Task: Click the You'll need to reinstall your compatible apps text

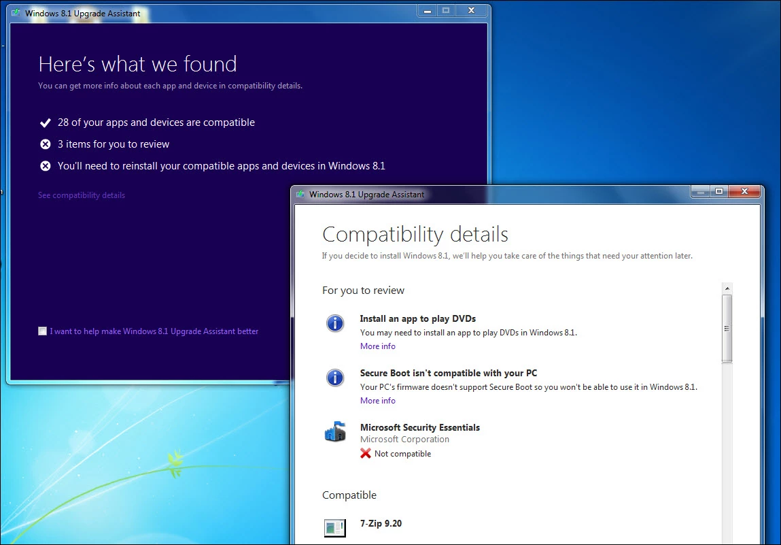Action: point(222,166)
